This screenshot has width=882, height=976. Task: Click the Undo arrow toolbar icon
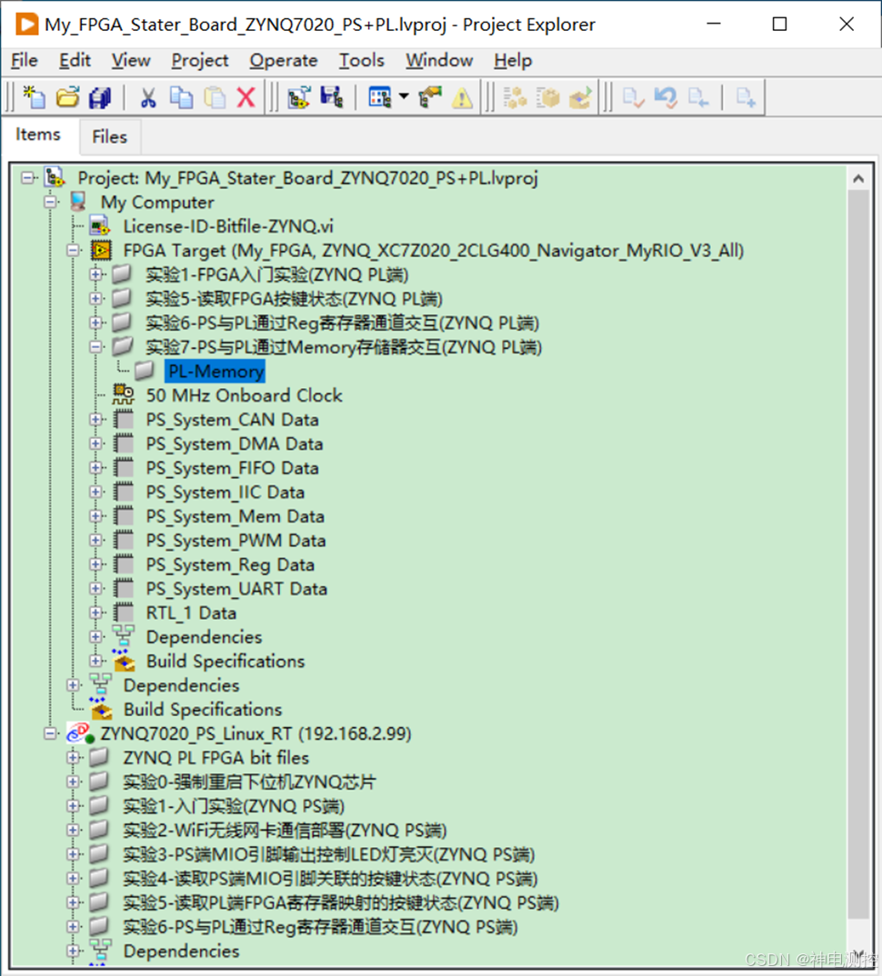click(666, 98)
